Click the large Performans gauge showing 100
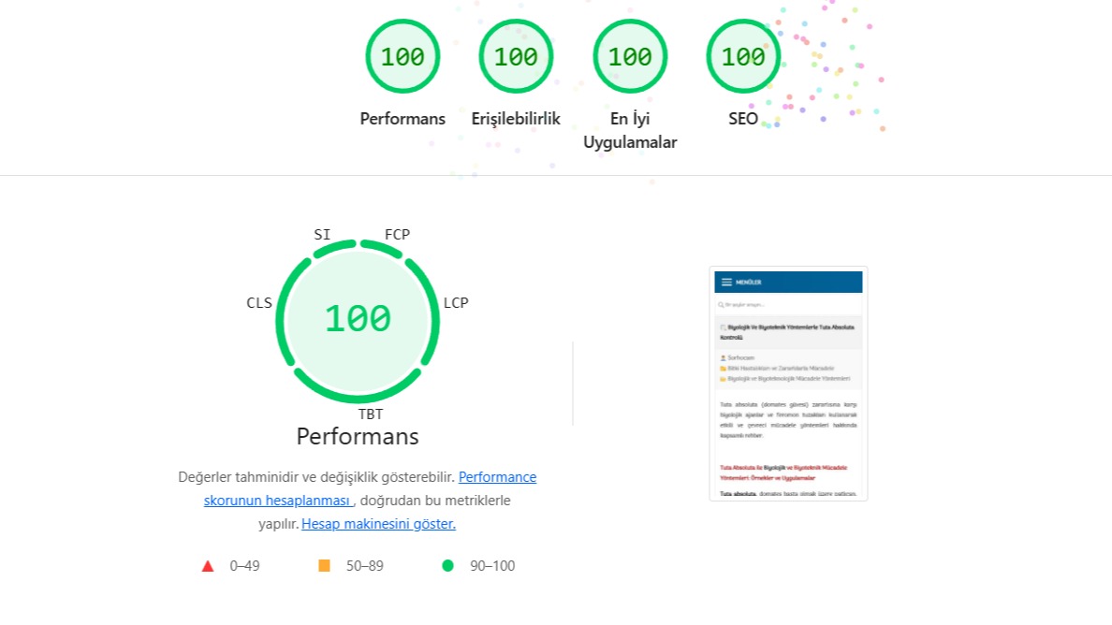Screen dimensions: 1112x625 [358, 319]
